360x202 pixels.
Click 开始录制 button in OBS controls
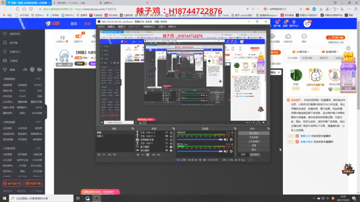click(254, 137)
